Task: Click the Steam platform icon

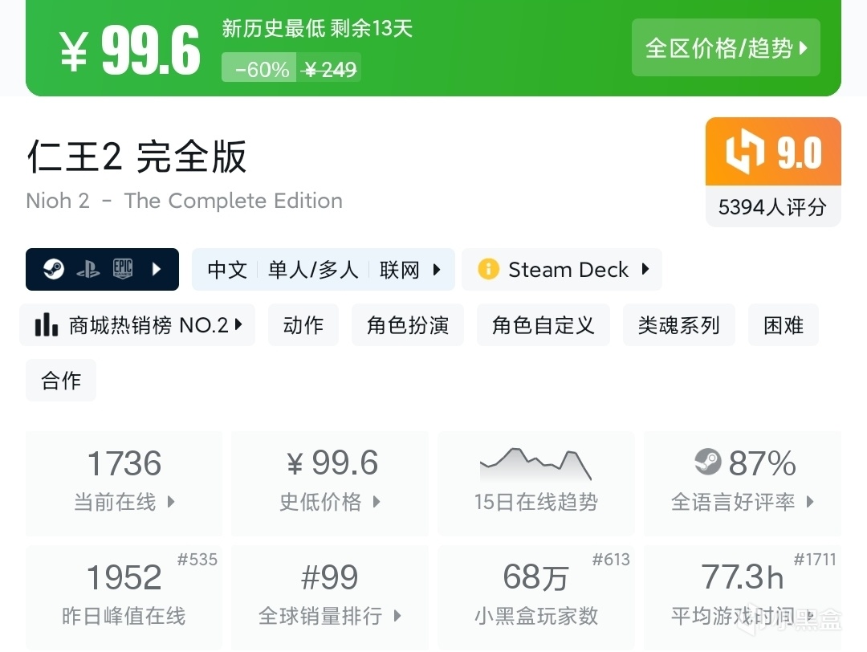Action: point(54,269)
